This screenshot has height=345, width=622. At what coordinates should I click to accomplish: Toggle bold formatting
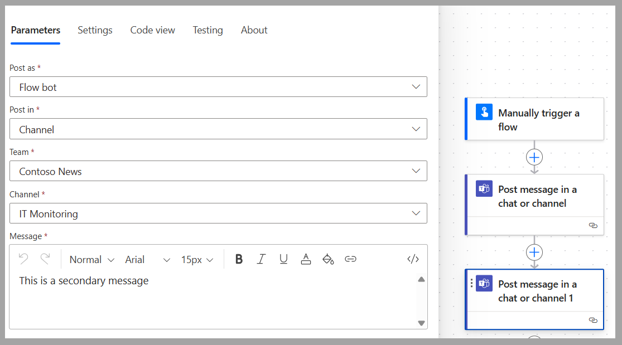click(x=239, y=259)
